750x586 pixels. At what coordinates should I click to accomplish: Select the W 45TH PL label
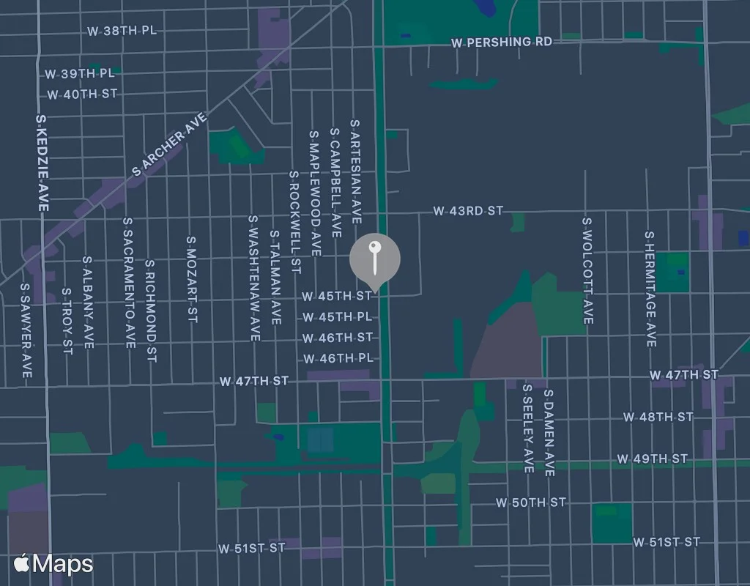337,317
